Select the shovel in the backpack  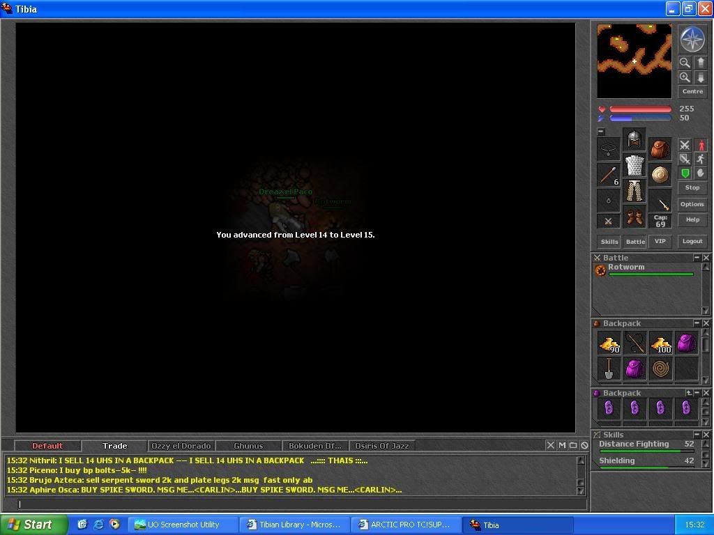(609, 369)
